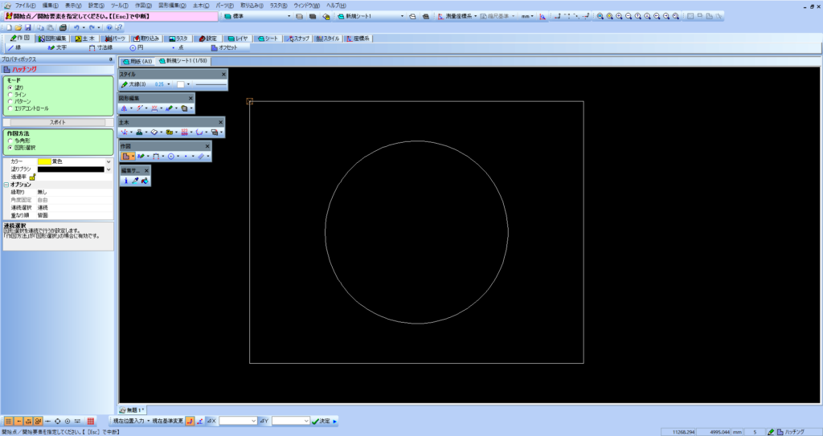Switch to the 用紙 (A3) tab
This screenshot has height=436, width=823.
[x=137, y=61]
